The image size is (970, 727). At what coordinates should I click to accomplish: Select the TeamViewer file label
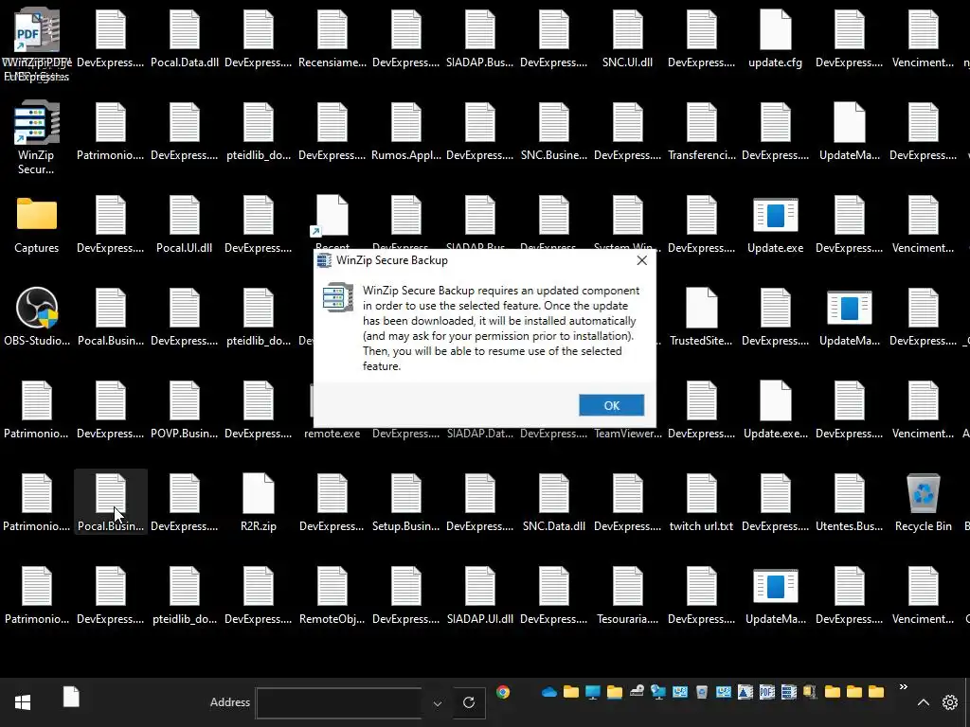coord(627,434)
